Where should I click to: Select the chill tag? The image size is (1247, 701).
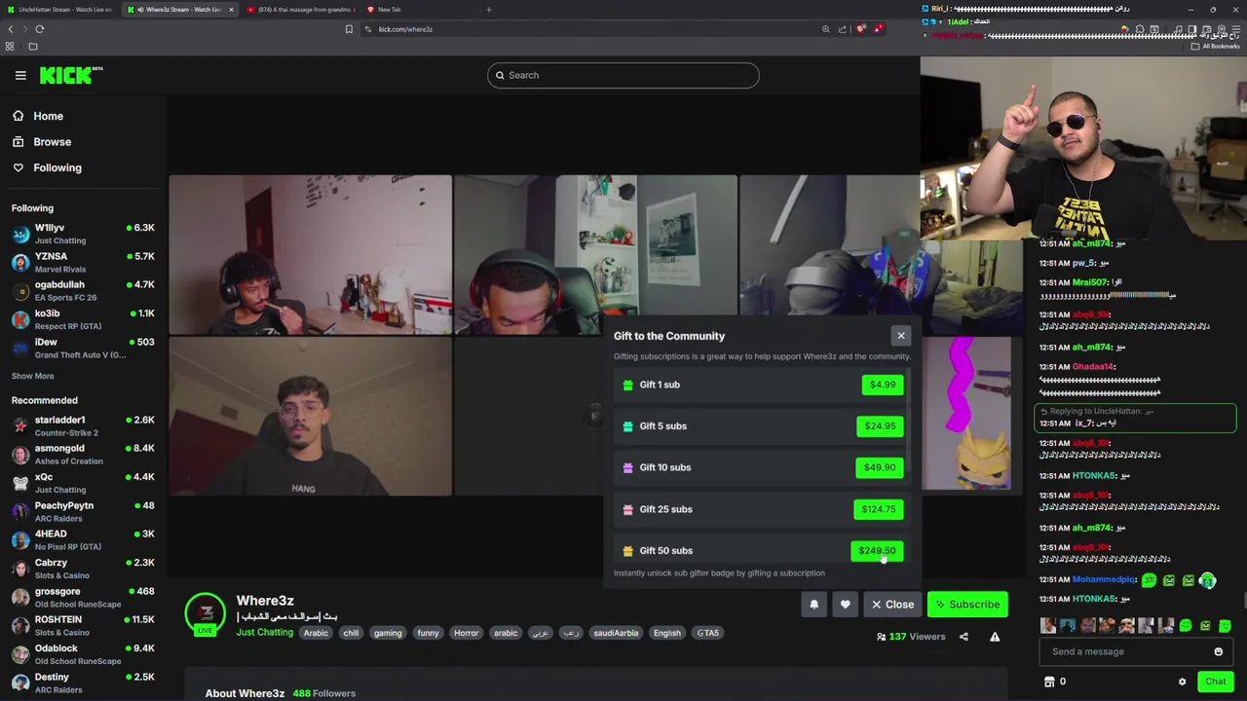[x=351, y=633]
